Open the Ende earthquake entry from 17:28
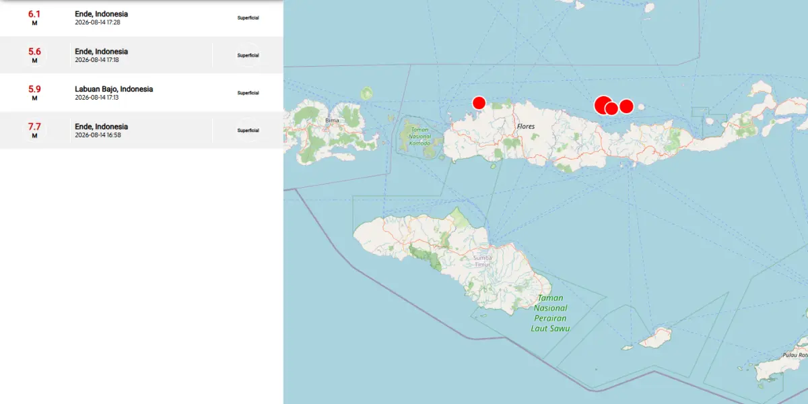 (141, 18)
